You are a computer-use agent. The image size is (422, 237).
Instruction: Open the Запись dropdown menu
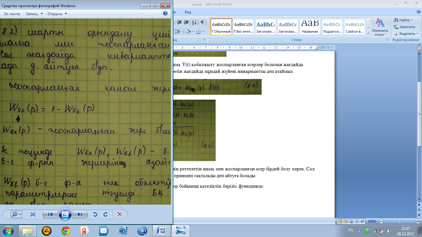click(x=34, y=14)
